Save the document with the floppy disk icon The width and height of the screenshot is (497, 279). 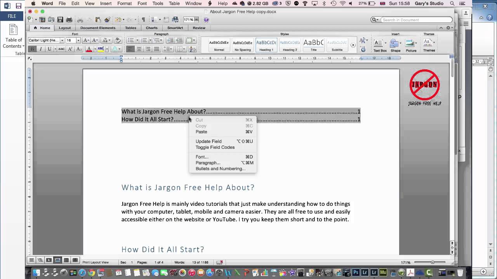(x=60, y=20)
